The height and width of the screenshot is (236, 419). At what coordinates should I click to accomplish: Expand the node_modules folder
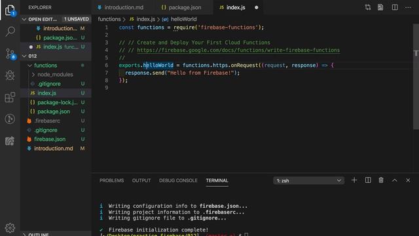point(33,74)
